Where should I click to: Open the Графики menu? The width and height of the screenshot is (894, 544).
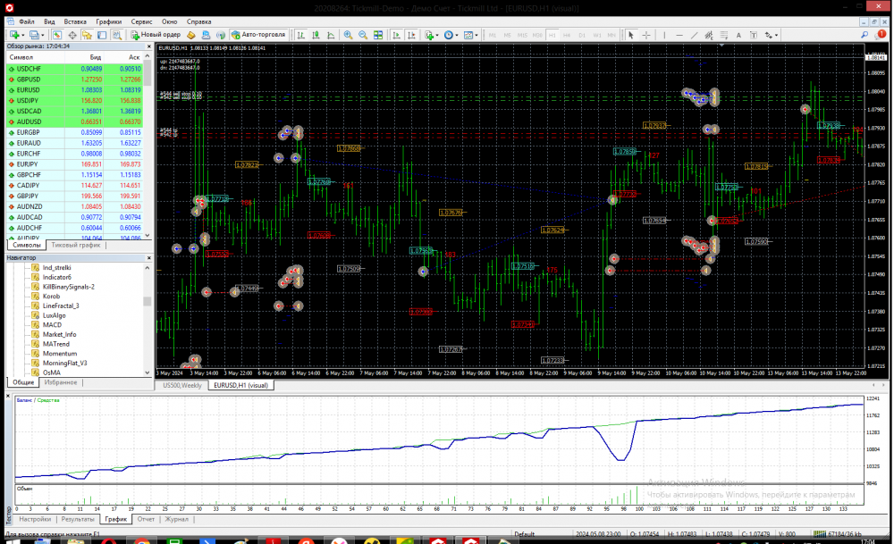pyautogui.click(x=108, y=21)
